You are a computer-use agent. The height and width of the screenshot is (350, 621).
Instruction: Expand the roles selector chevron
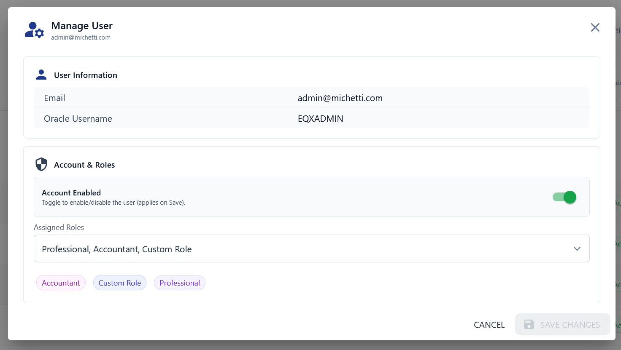point(577,248)
